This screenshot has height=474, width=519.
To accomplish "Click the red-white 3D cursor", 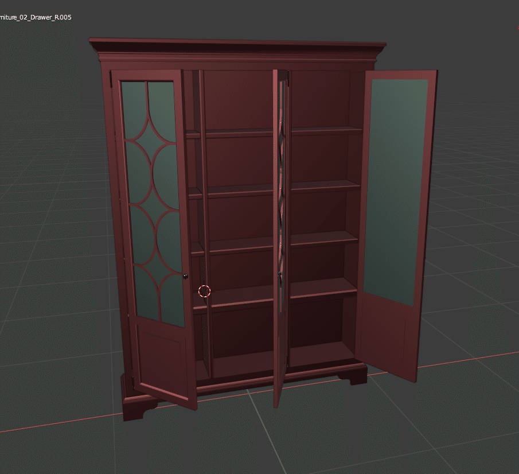I will 204,291.
